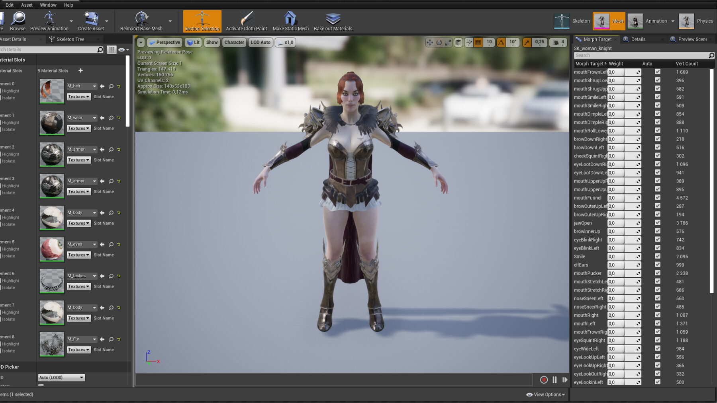This screenshot has width=717, height=403.
Task: Activate Cloth Paint mode
Action: click(247, 21)
